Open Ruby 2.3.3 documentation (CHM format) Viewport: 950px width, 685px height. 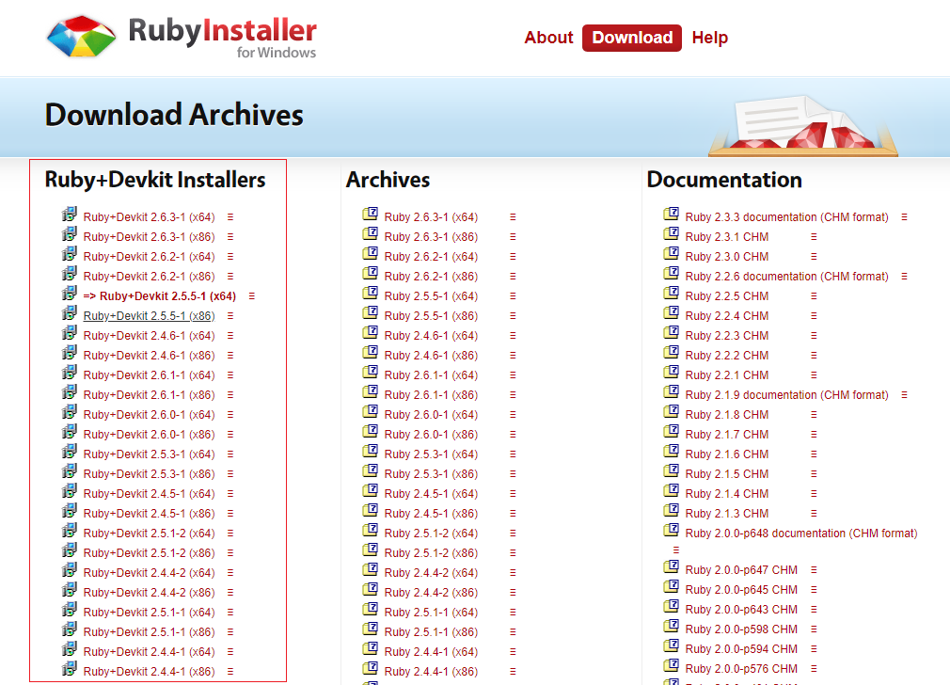tap(786, 217)
